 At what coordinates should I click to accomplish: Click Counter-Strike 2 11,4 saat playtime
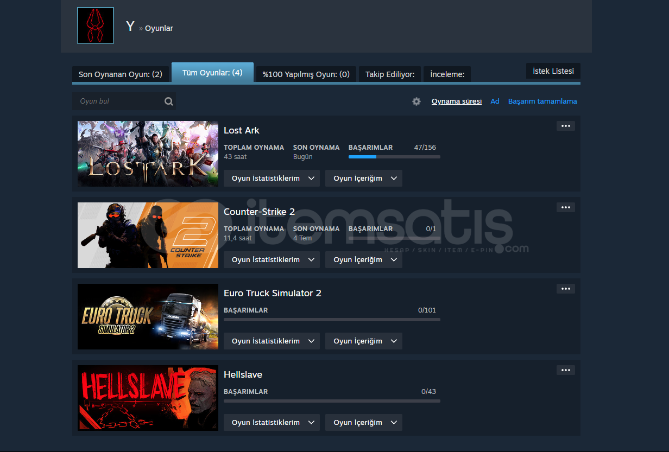(x=238, y=238)
